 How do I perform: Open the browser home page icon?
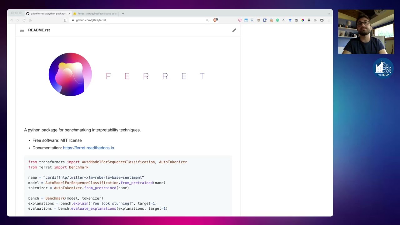30,20
